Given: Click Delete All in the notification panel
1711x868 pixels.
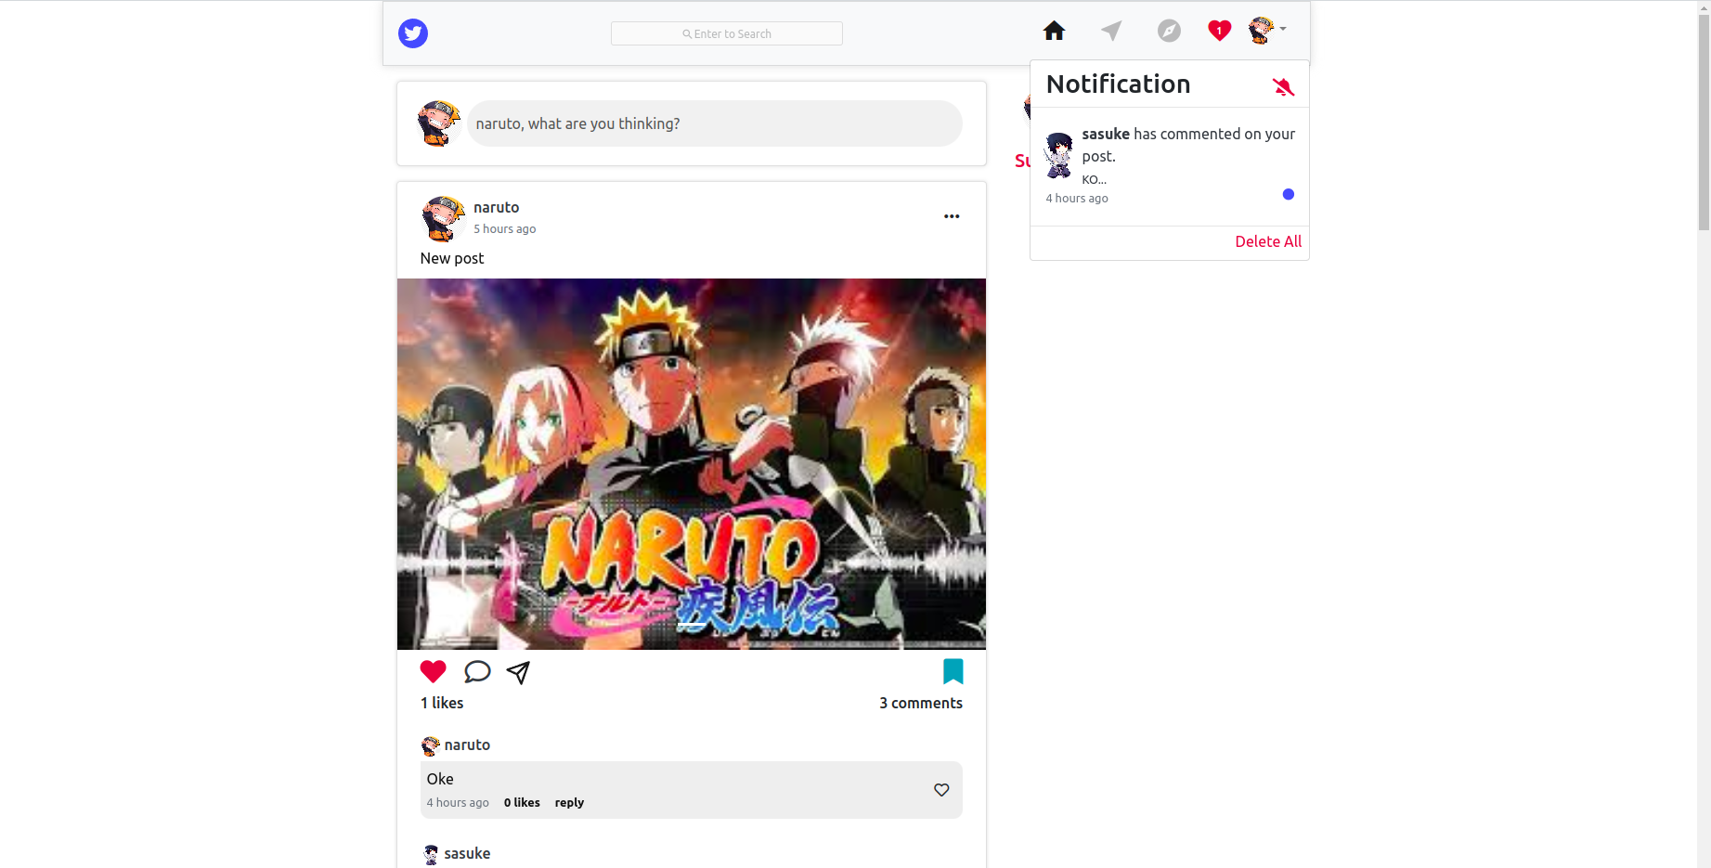Looking at the screenshot, I should [1268, 241].
